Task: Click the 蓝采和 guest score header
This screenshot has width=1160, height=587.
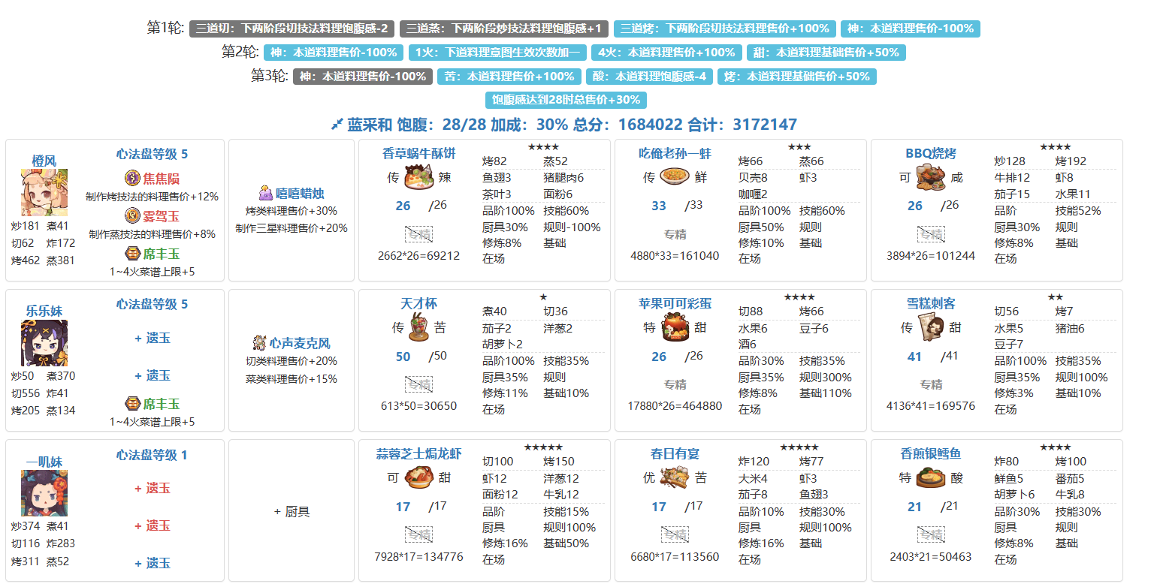Action: pyautogui.click(x=564, y=125)
